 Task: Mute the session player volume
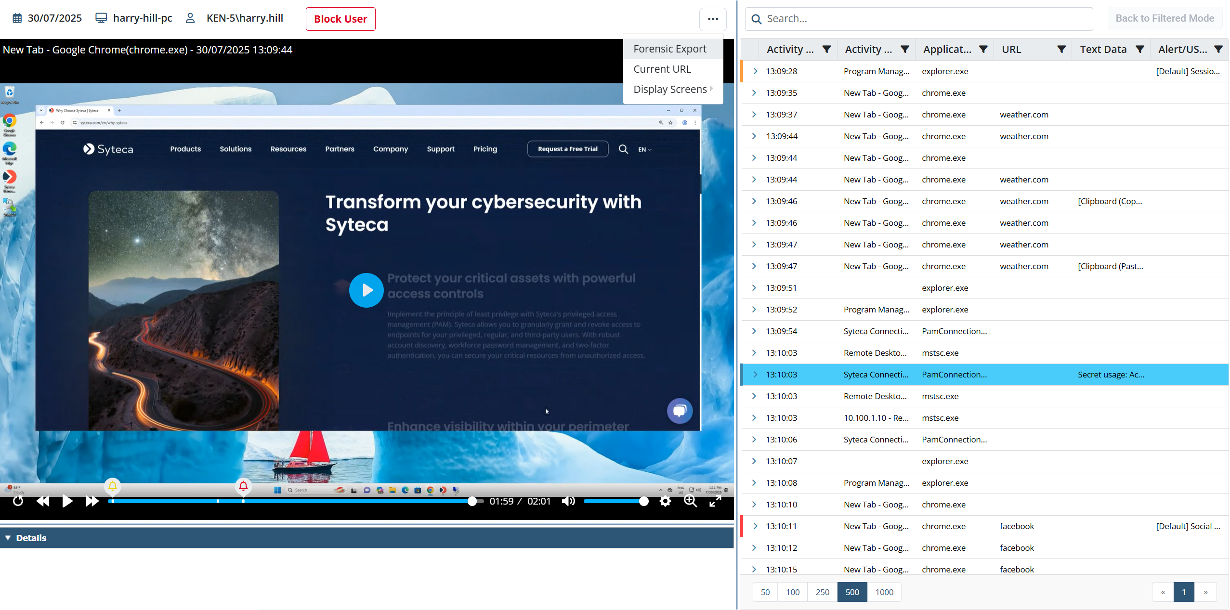pyautogui.click(x=568, y=501)
